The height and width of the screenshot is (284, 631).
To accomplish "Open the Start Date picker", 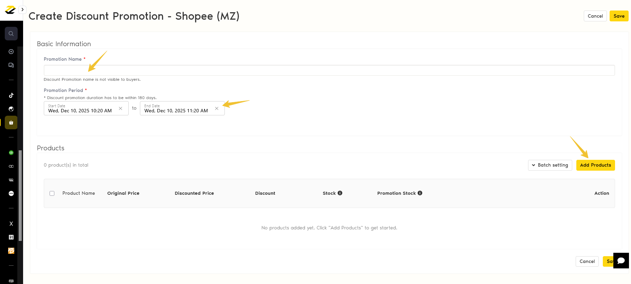I will 86,108.
